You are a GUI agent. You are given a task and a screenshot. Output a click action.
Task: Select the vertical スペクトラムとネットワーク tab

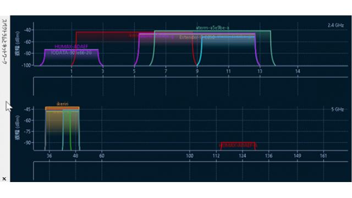click(x=4, y=42)
